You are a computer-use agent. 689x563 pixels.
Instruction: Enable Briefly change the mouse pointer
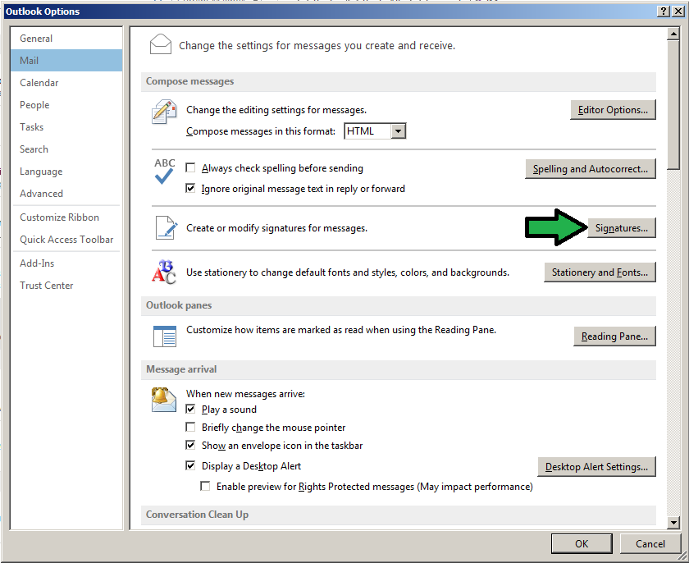pos(191,428)
